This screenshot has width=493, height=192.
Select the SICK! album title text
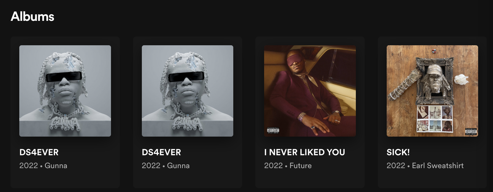pos(398,152)
